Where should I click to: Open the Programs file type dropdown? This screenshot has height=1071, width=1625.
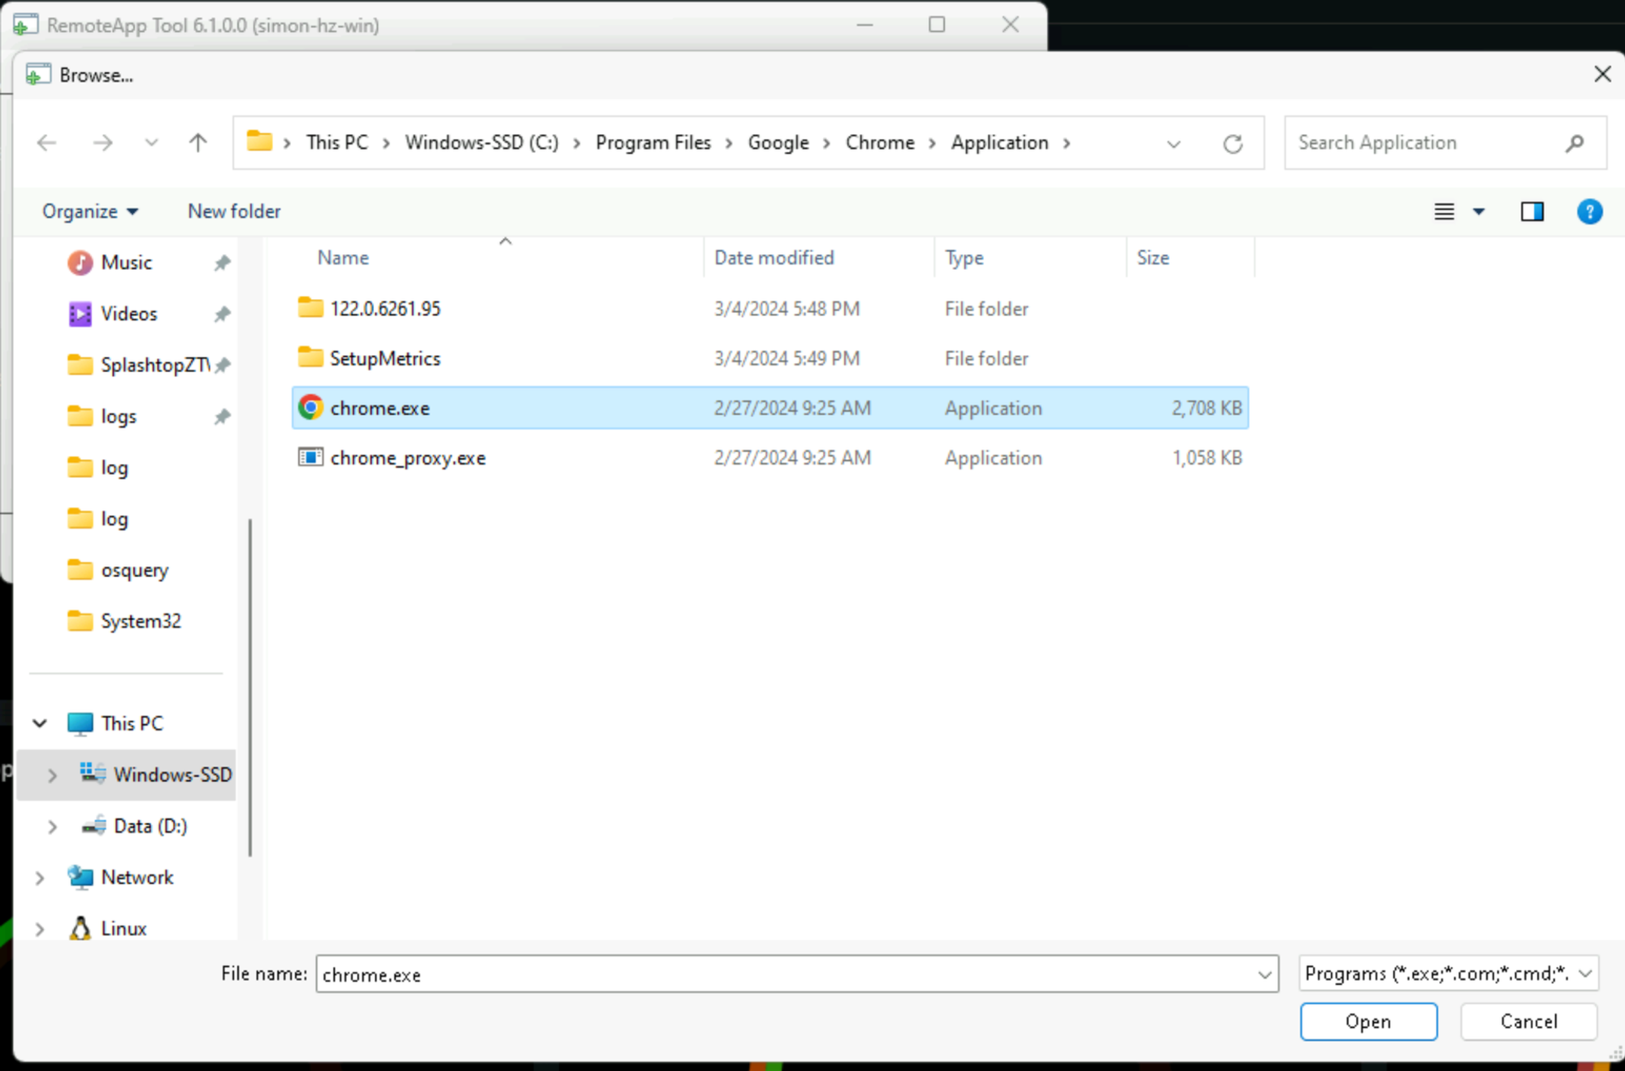pos(1448,973)
